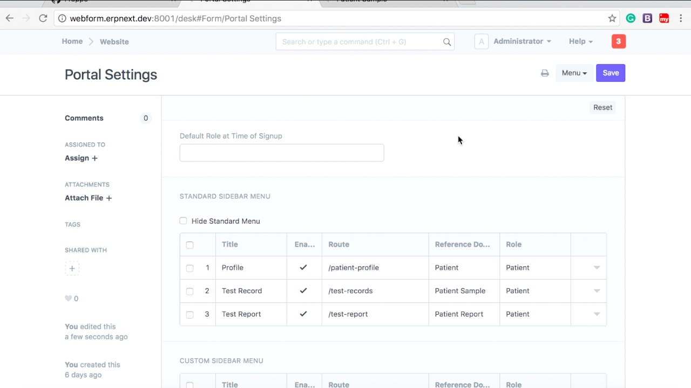
Task: Click the print icon next to Menu
Action: (545, 73)
